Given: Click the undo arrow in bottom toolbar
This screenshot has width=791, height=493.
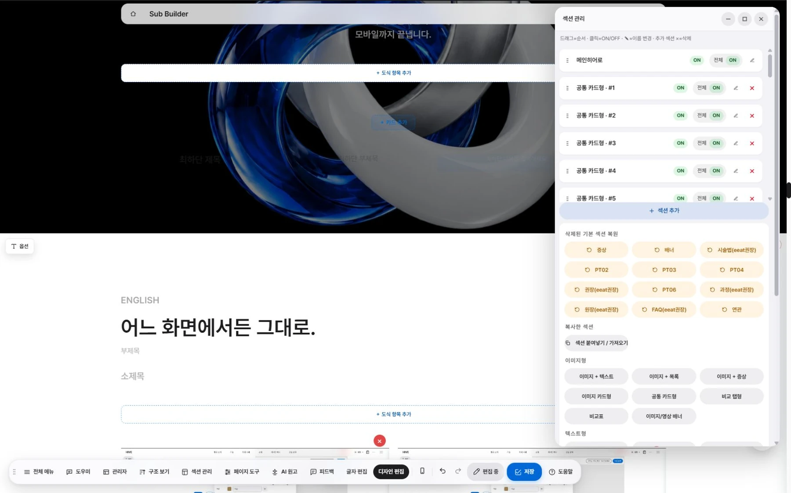Looking at the screenshot, I should click(x=443, y=471).
